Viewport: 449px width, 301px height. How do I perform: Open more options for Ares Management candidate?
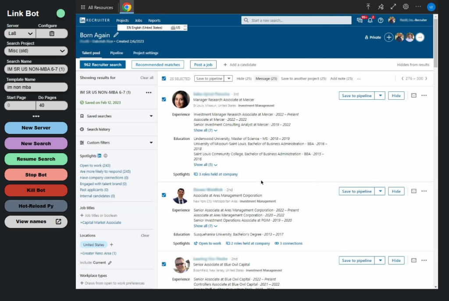point(424,191)
